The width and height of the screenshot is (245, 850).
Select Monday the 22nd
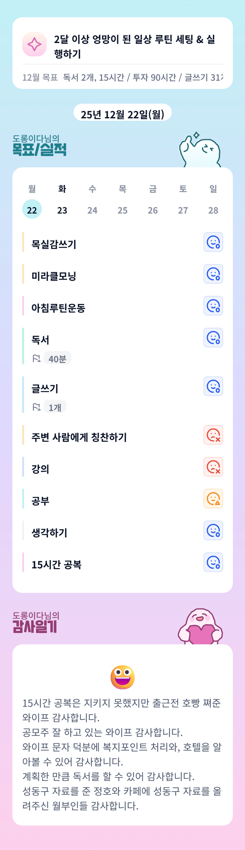32,210
